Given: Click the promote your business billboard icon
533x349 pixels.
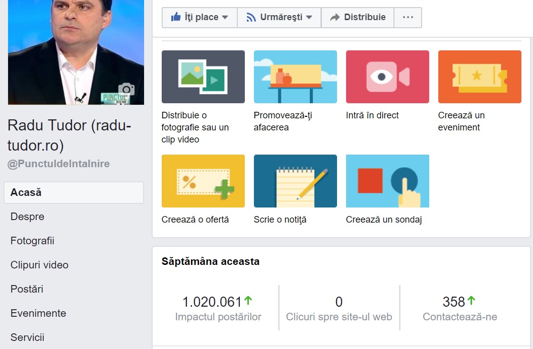Looking at the screenshot, I should [295, 77].
